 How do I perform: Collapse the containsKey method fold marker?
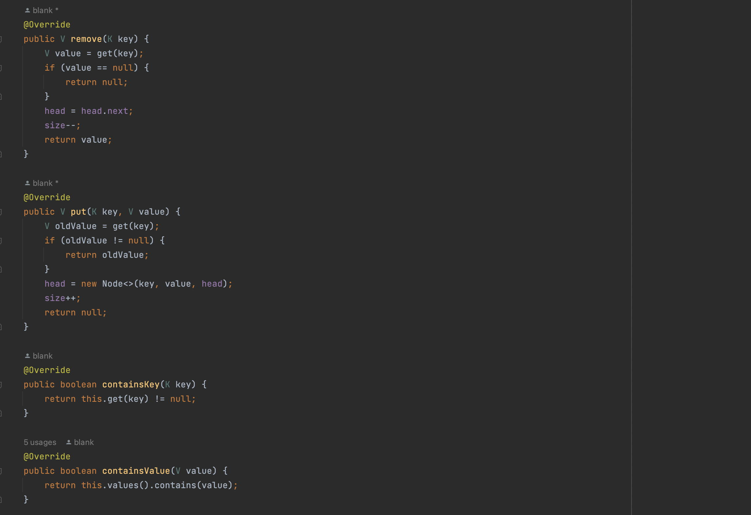[1, 385]
